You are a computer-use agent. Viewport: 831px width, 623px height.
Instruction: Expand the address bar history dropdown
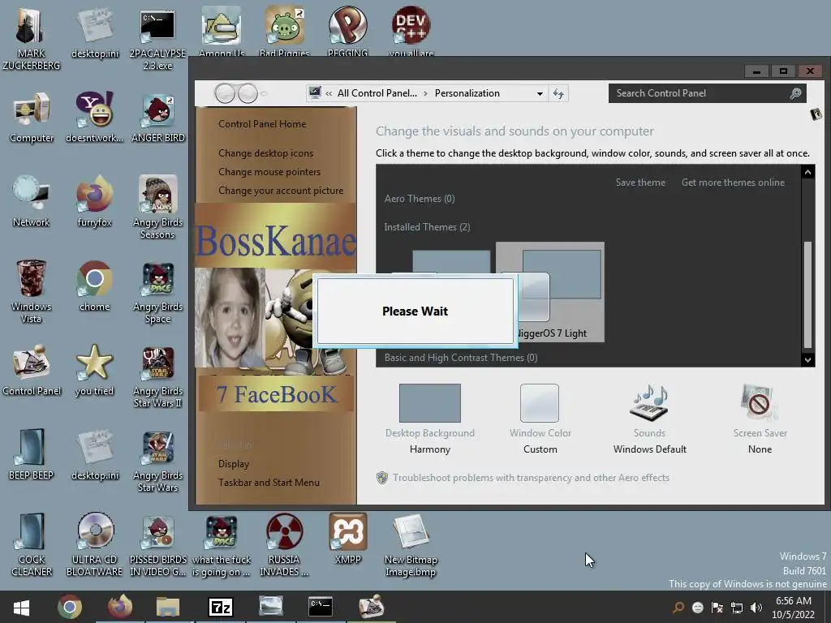tap(540, 94)
